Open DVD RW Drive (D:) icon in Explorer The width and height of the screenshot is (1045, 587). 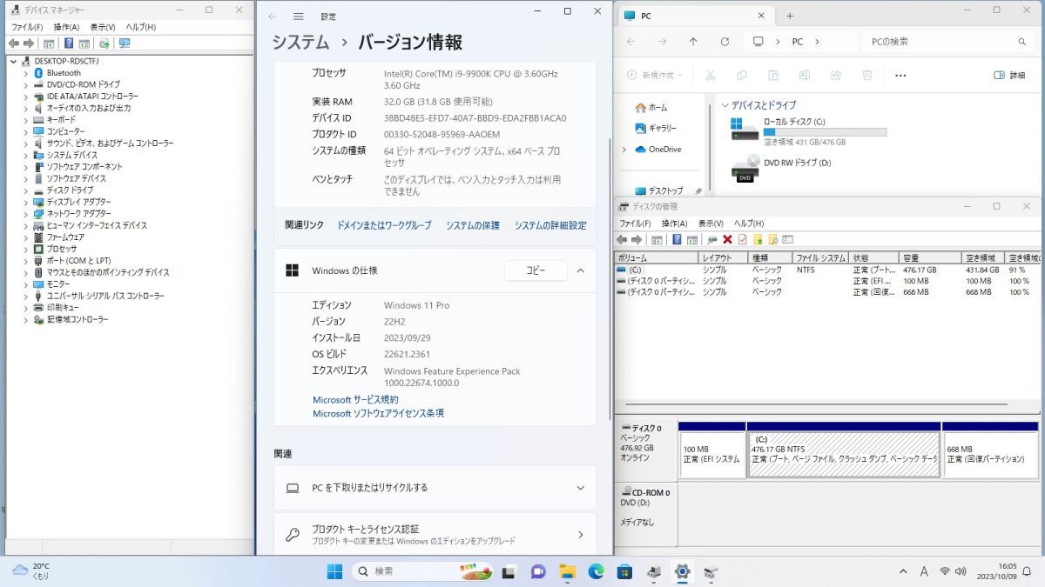click(745, 168)
